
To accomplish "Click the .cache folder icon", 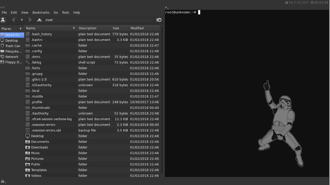I will click(x=28, y=45).
